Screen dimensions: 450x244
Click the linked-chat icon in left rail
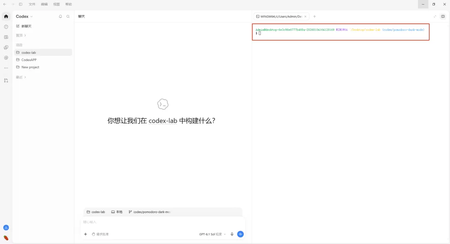coord(6,48)
